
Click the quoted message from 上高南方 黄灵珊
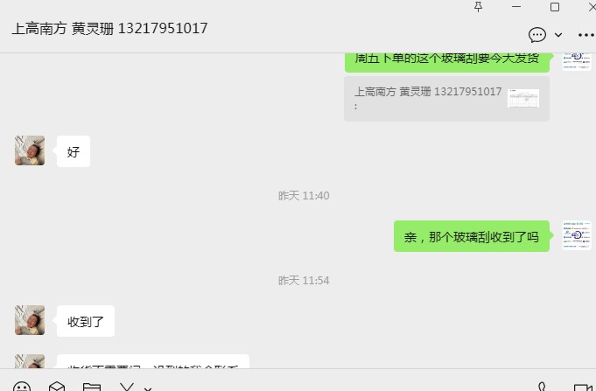446,99
